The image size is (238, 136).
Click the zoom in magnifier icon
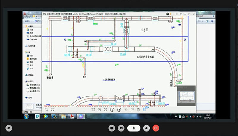click(99, 110)
